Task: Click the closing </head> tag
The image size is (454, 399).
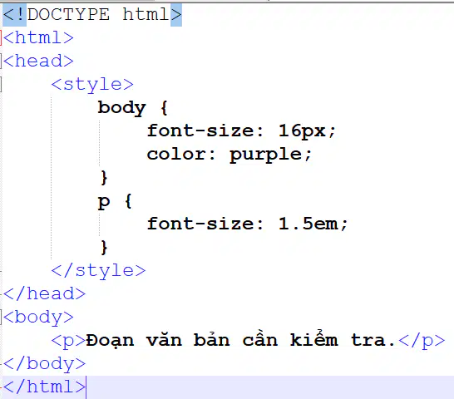Action: coord(44,294)
